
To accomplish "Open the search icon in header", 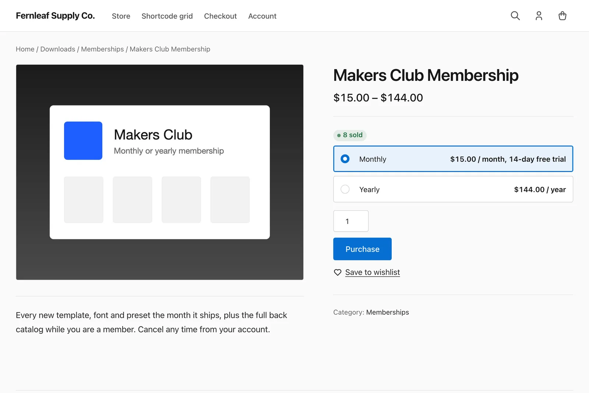I will [515, 16].
